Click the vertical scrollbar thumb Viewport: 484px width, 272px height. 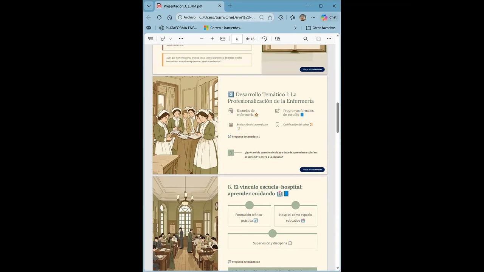pos(338,117)
